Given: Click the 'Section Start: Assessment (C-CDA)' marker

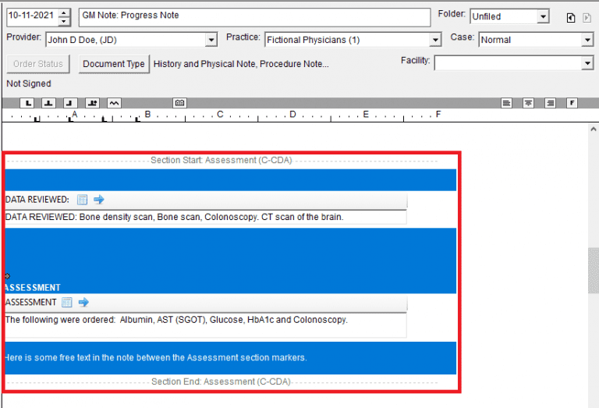Looking at the screenshot, I should (222, 160).
